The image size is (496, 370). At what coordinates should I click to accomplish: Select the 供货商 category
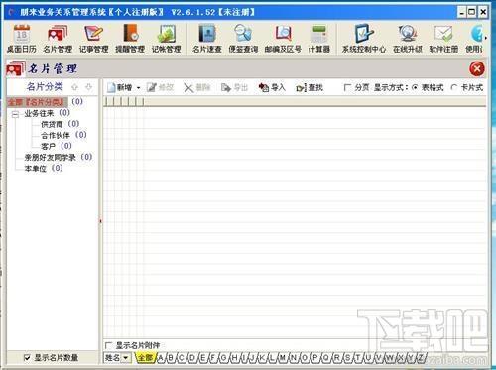(52, 124)
